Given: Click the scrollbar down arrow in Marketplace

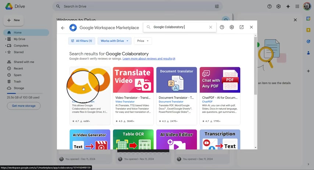Looking at the screenshot, I should coord(256,147).
